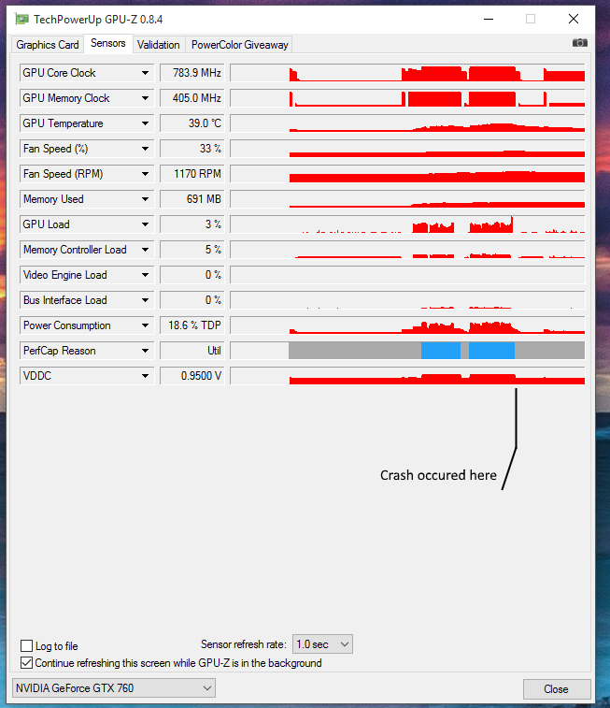Expand the Power Consumption dropdown
Viewport: 610px width, 708px height.
[145, 325]
